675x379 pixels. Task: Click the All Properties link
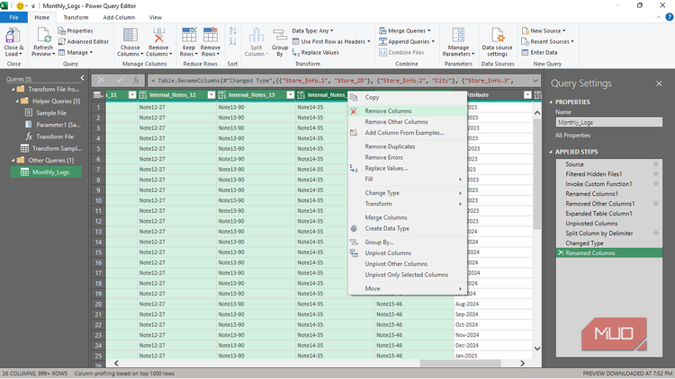[x=572, y=135]
